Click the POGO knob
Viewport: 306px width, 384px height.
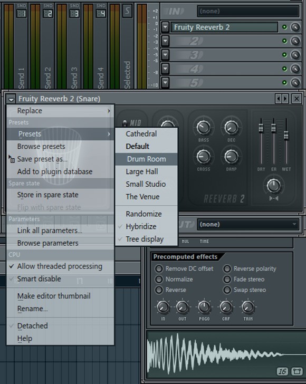(204, 307)
